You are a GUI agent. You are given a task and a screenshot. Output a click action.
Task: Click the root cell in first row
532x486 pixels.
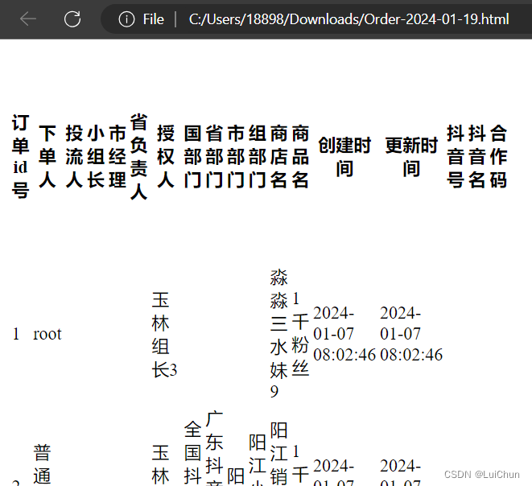coord(47,334)
